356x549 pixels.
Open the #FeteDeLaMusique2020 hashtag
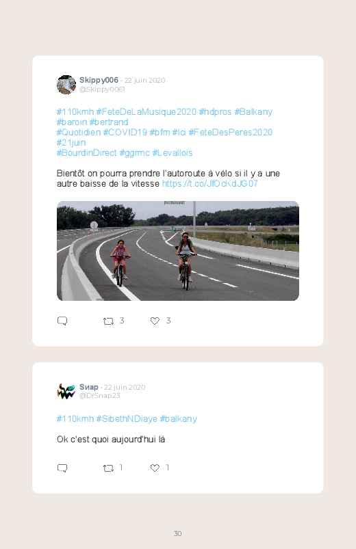pos(147,112)
